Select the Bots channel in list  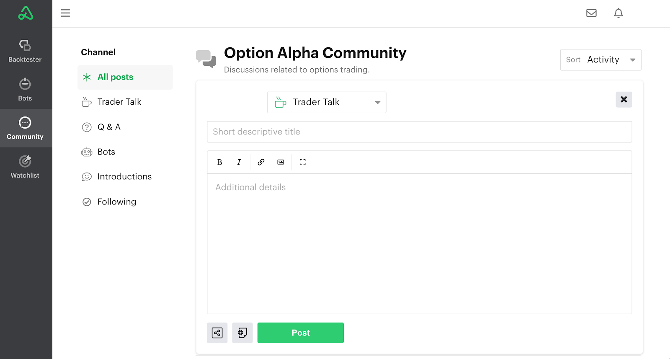(125, 152)
